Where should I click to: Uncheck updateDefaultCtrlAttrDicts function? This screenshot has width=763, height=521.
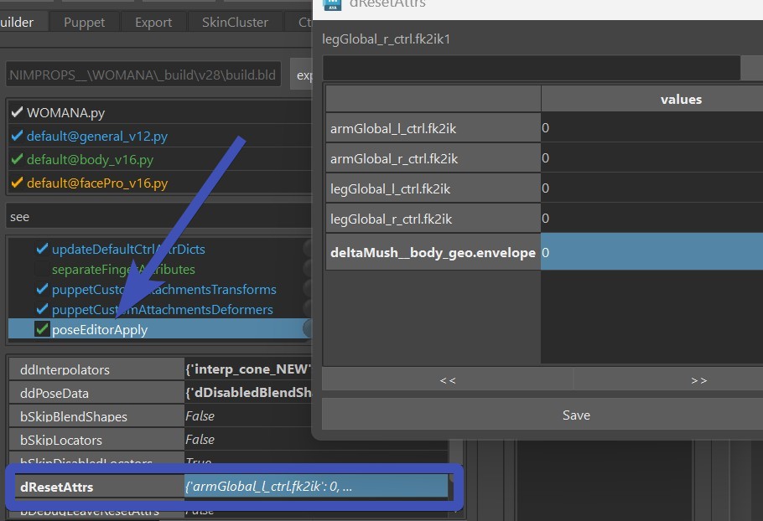42,249
